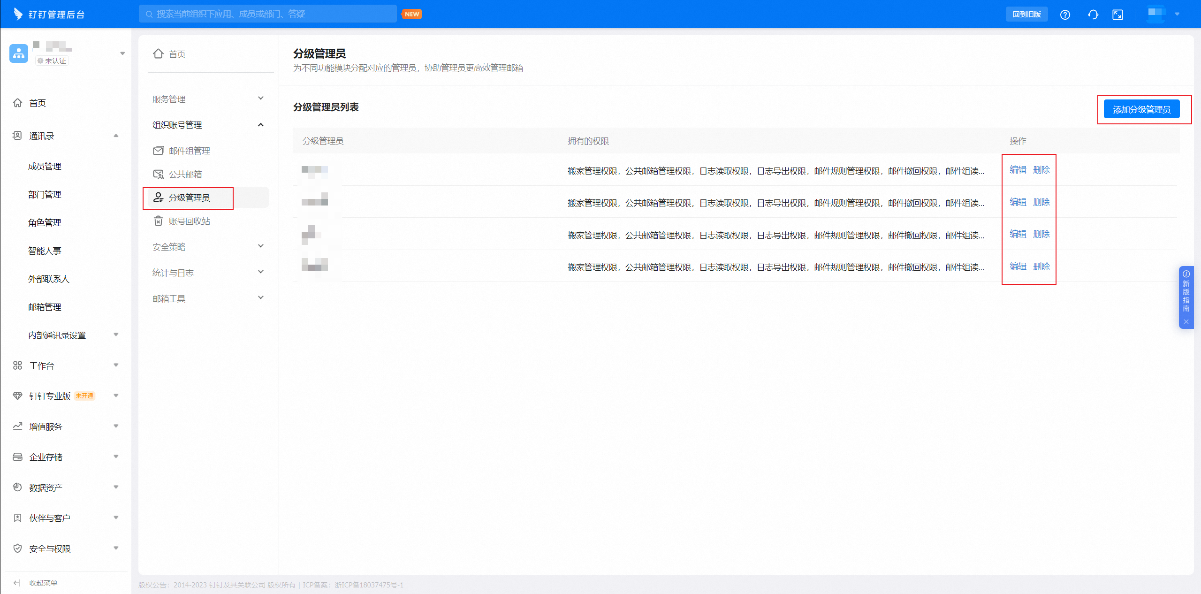The image size is (1201, 594).
Task: Click the 工作台 grid icon
Action: (17, 365)
